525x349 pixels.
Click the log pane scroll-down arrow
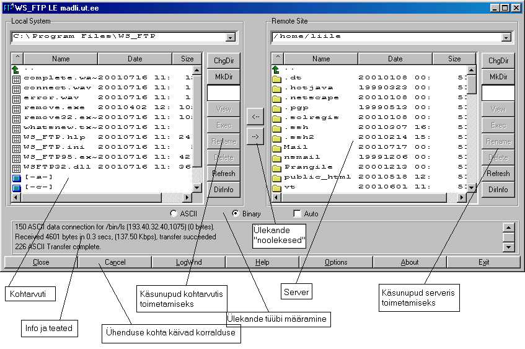click(x=508, y=247)
